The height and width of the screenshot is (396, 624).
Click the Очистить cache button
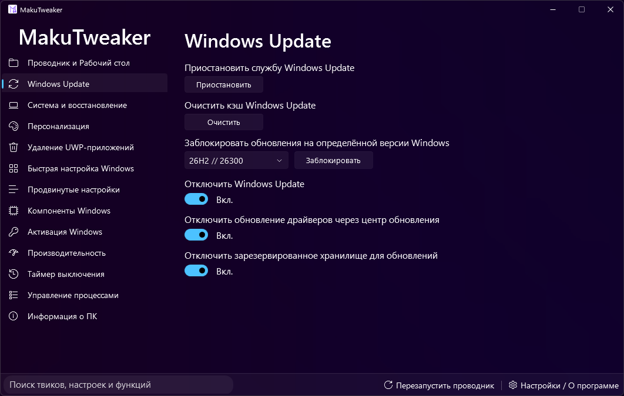pos(224,123)
